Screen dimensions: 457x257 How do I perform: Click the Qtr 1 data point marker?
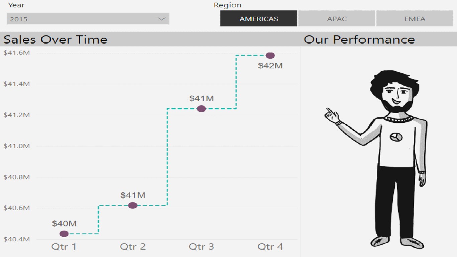(64, 234)
